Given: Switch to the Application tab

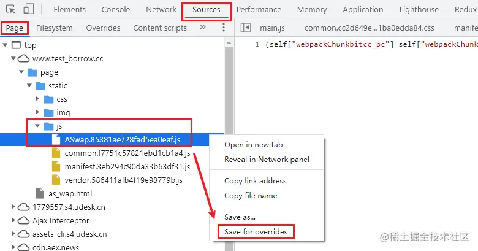Looking at the screenshot, I should (363, 9).
